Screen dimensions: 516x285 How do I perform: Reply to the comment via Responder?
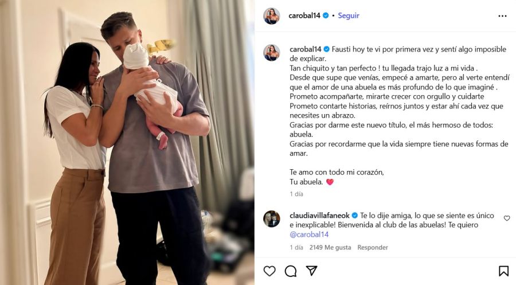click(x=373, y=247)
